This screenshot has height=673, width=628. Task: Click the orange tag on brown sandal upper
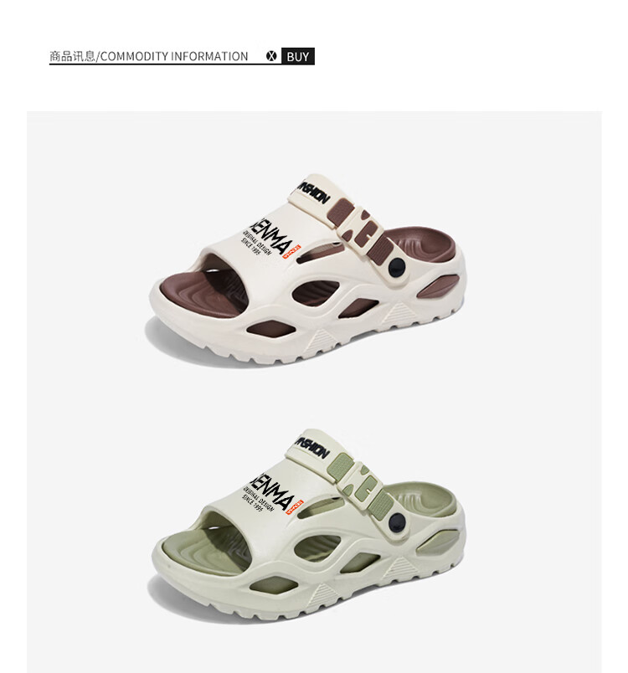tap(292, 251)
